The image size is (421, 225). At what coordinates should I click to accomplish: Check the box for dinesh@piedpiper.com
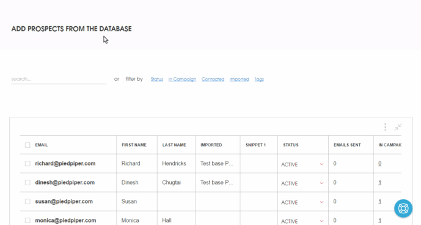27,183
